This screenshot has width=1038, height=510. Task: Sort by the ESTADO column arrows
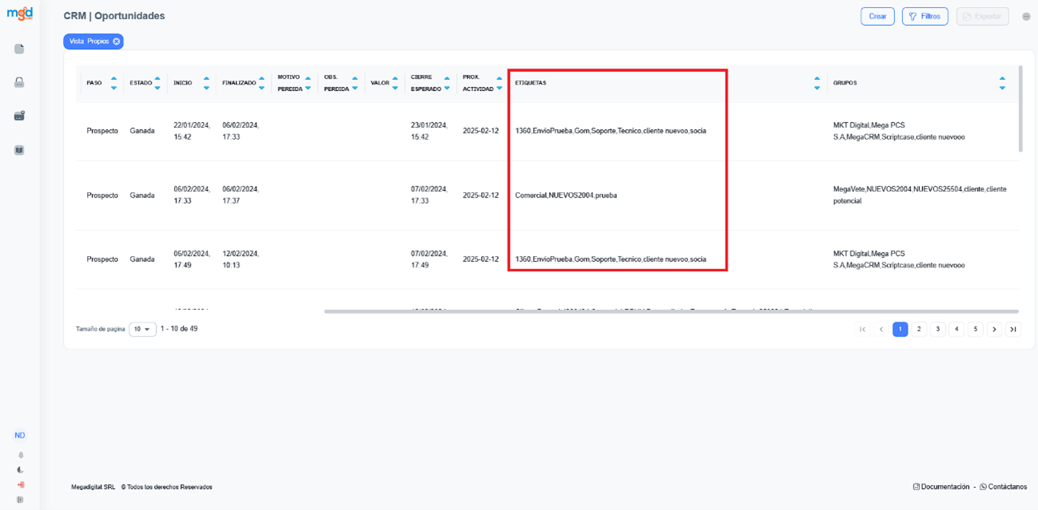[157, 83]
